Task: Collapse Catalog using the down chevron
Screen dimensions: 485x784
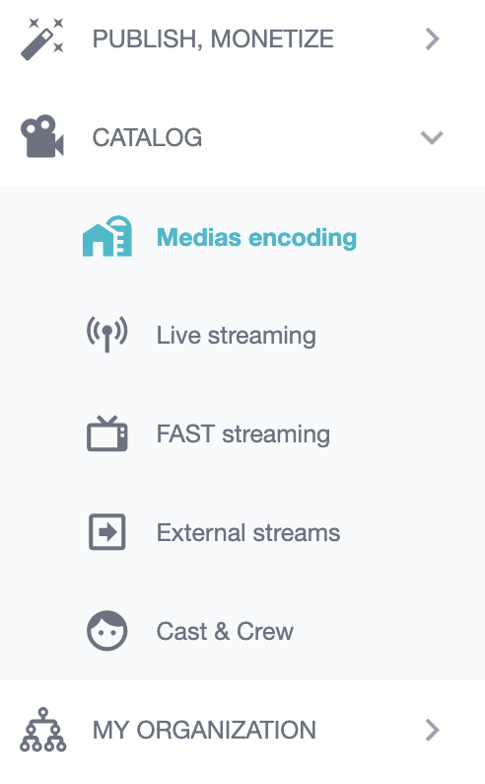Action: (x=432, y=137)
